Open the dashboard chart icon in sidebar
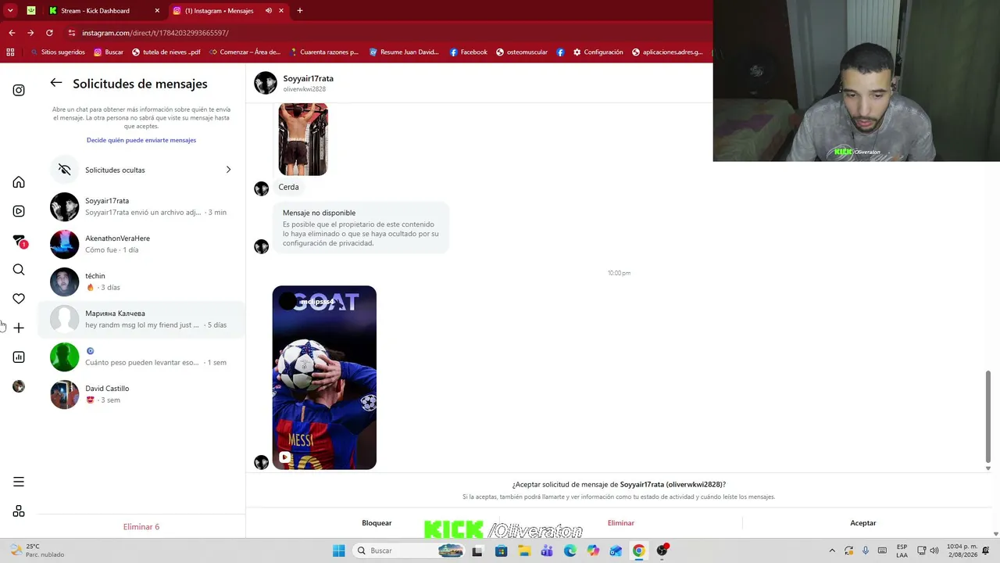The height and width of the screenshot is (563, 1000). [19, 357]
